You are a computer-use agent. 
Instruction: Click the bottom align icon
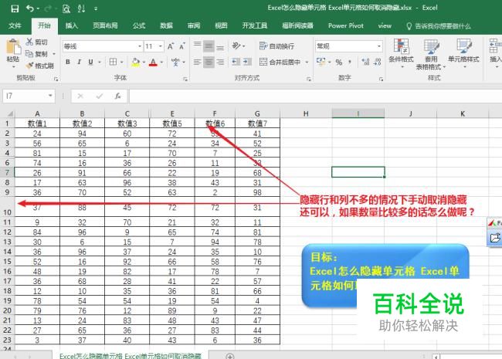(220, 47)
